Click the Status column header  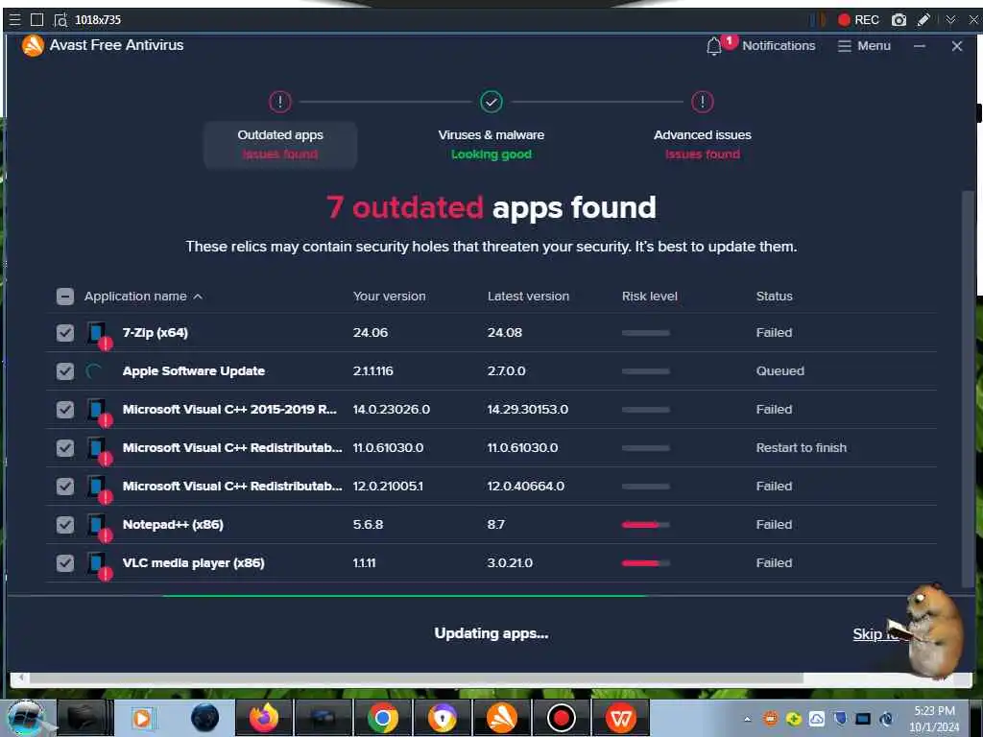point(775,297)
